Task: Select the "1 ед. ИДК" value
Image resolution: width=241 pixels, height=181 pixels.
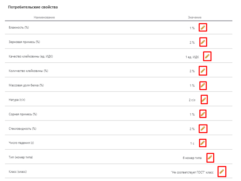Action: [192, 57]
